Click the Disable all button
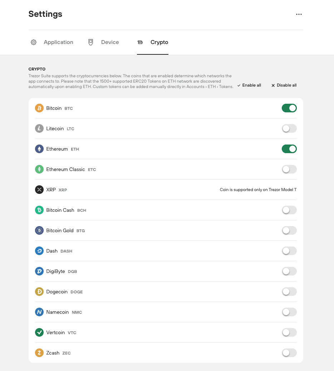334x371 pixels. 284,85
